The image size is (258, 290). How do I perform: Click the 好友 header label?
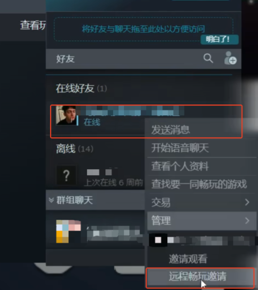[x=65, y=59]
